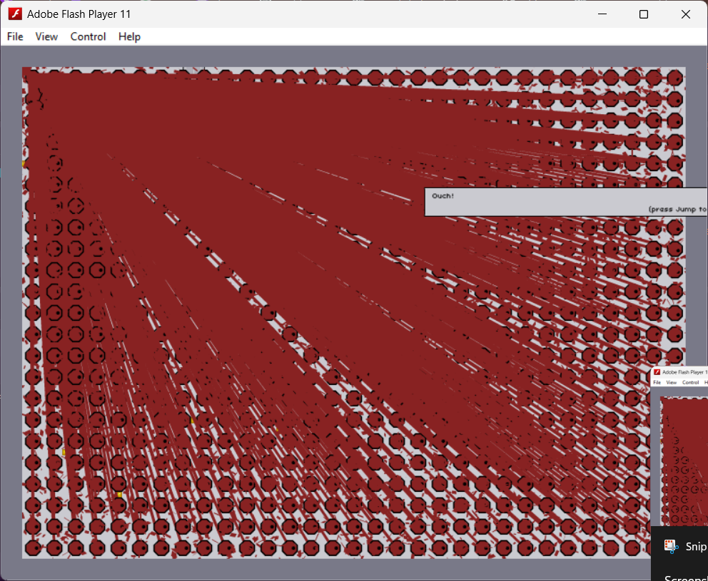The width and height of the screenshot is (708, 581).
Task: Open the File menu
Action: (x=15, y=36)
